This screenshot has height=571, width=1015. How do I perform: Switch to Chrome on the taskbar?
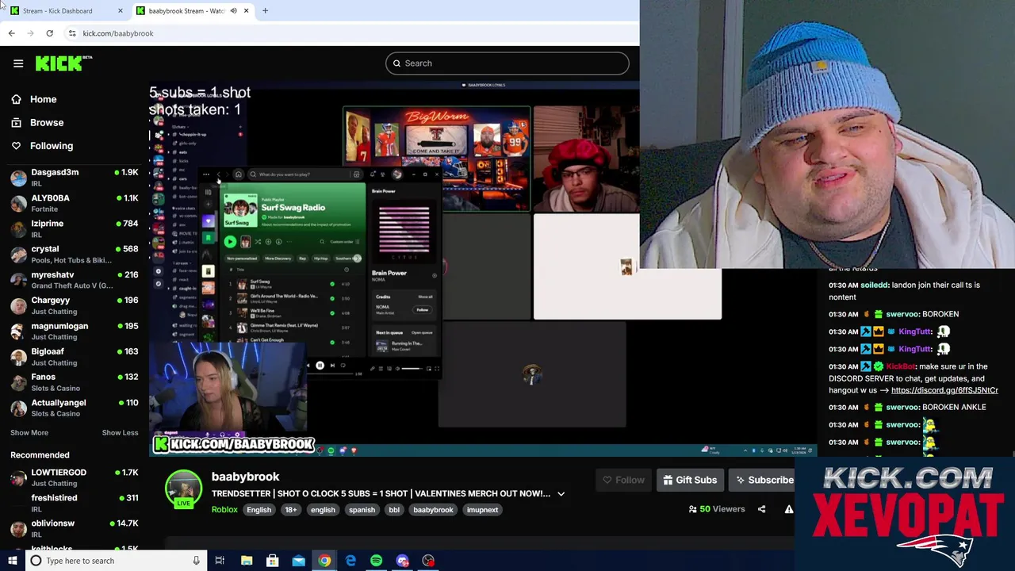click(324, 561)
